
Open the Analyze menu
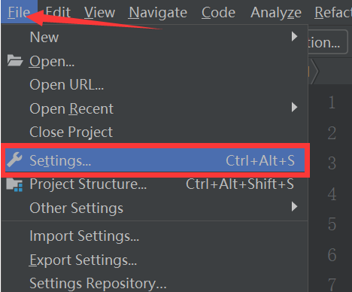click(x=276, y=12)
